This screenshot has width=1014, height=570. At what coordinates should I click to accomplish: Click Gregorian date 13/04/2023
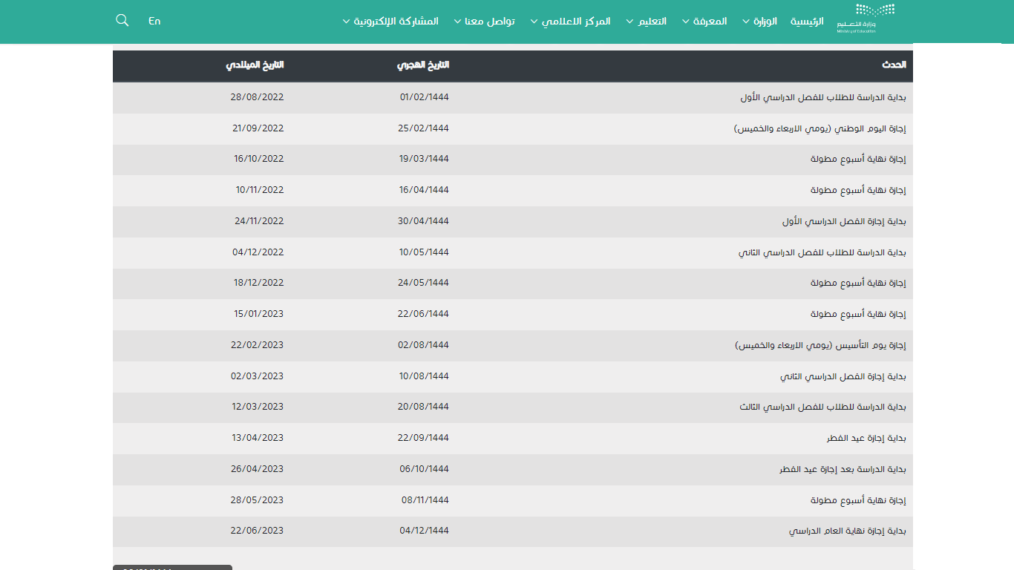(258, 438)
